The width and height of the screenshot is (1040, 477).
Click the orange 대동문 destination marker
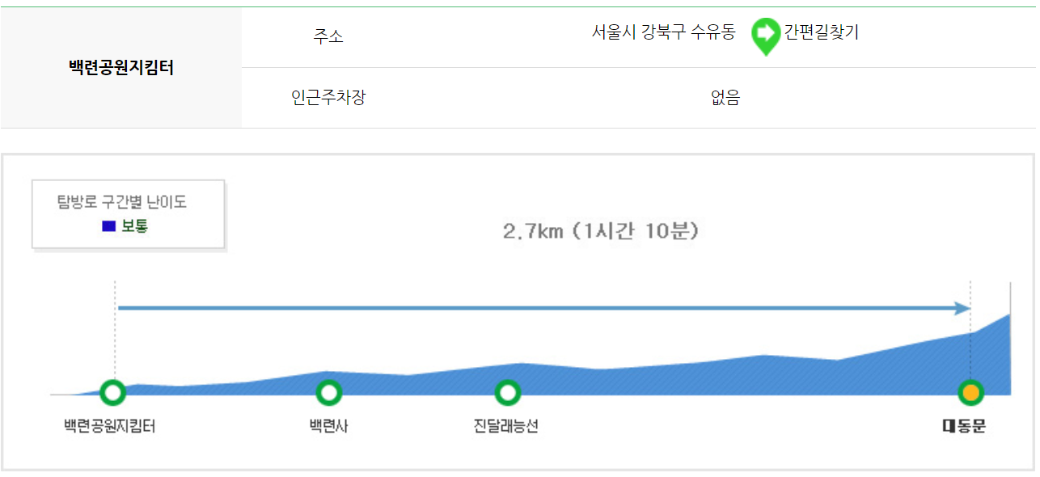click(x=970, y=394)
